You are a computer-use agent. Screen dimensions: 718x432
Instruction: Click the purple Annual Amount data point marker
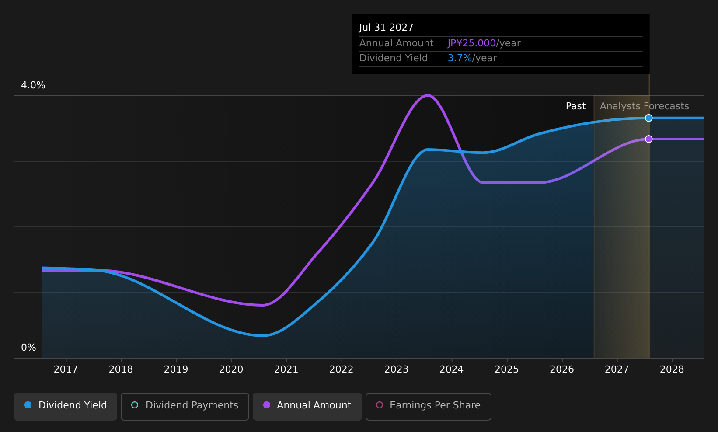click(x=649, y=139)
